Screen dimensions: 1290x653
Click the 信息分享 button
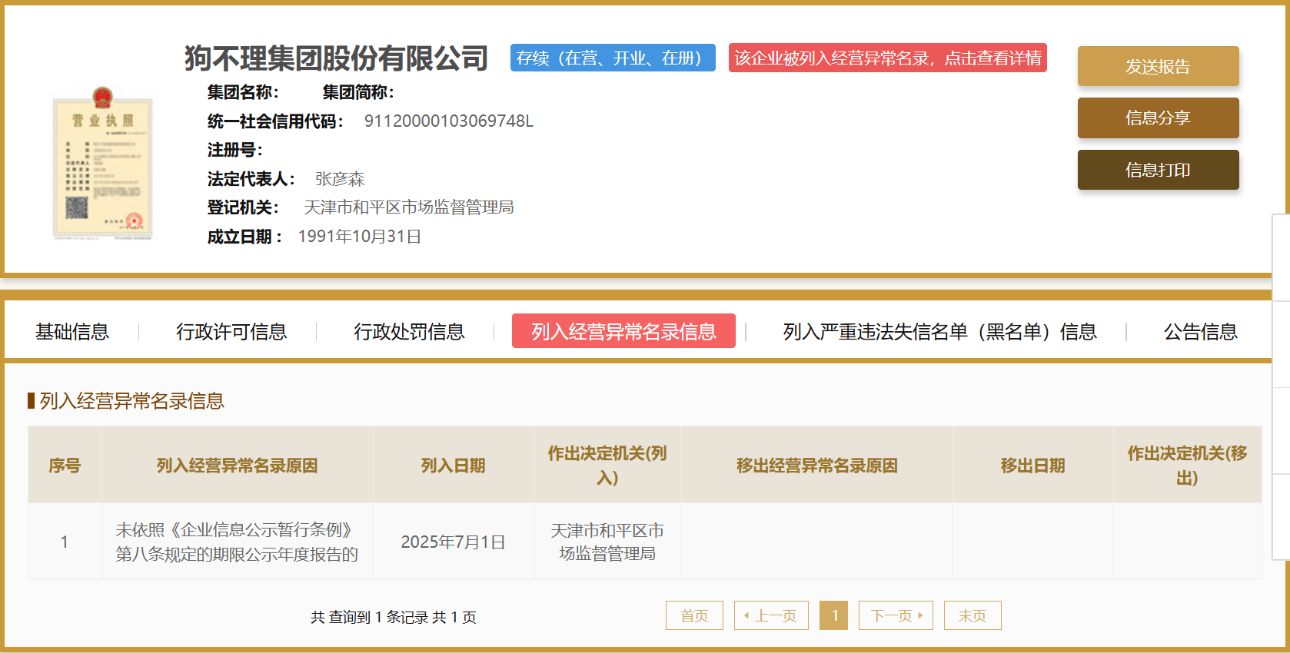[1158, 118]
